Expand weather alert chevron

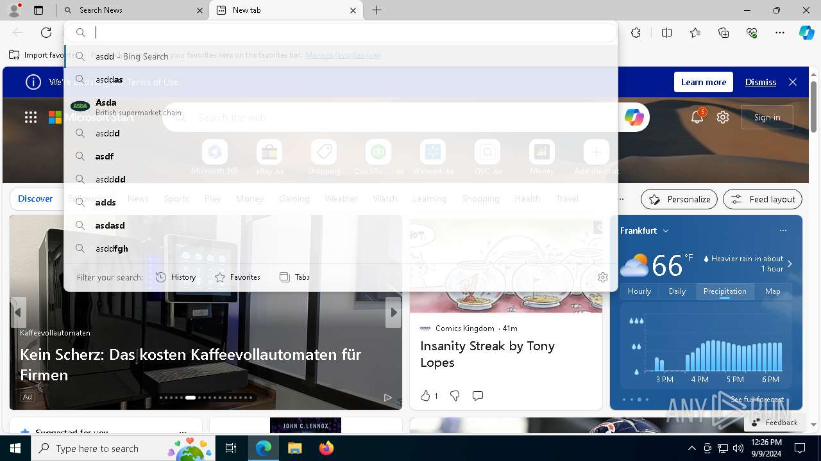click(x=790, y=264)
